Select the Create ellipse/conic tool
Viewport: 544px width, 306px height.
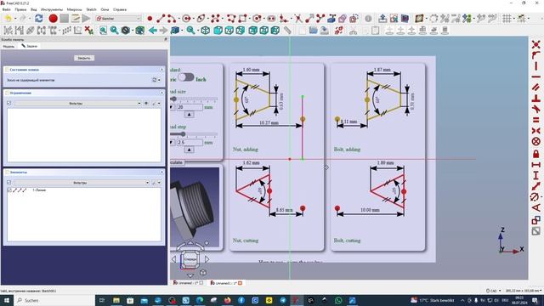point(201,19)
